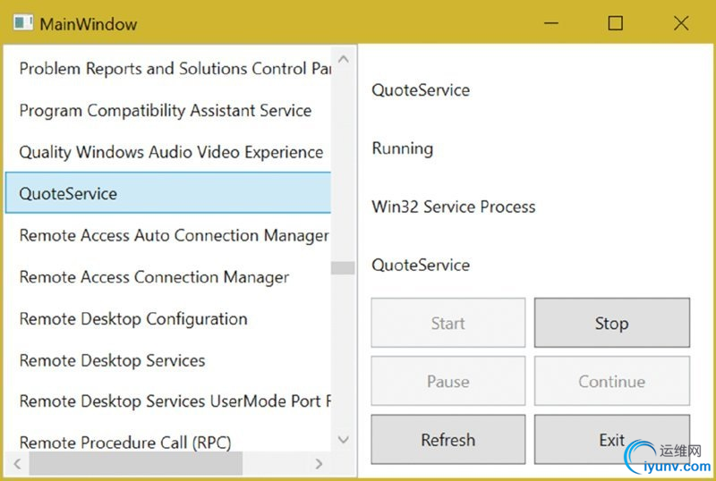Click the right arrow of horizontal scrollbar
The width and height of the screenshot is (716, 481).
[320, 464]
